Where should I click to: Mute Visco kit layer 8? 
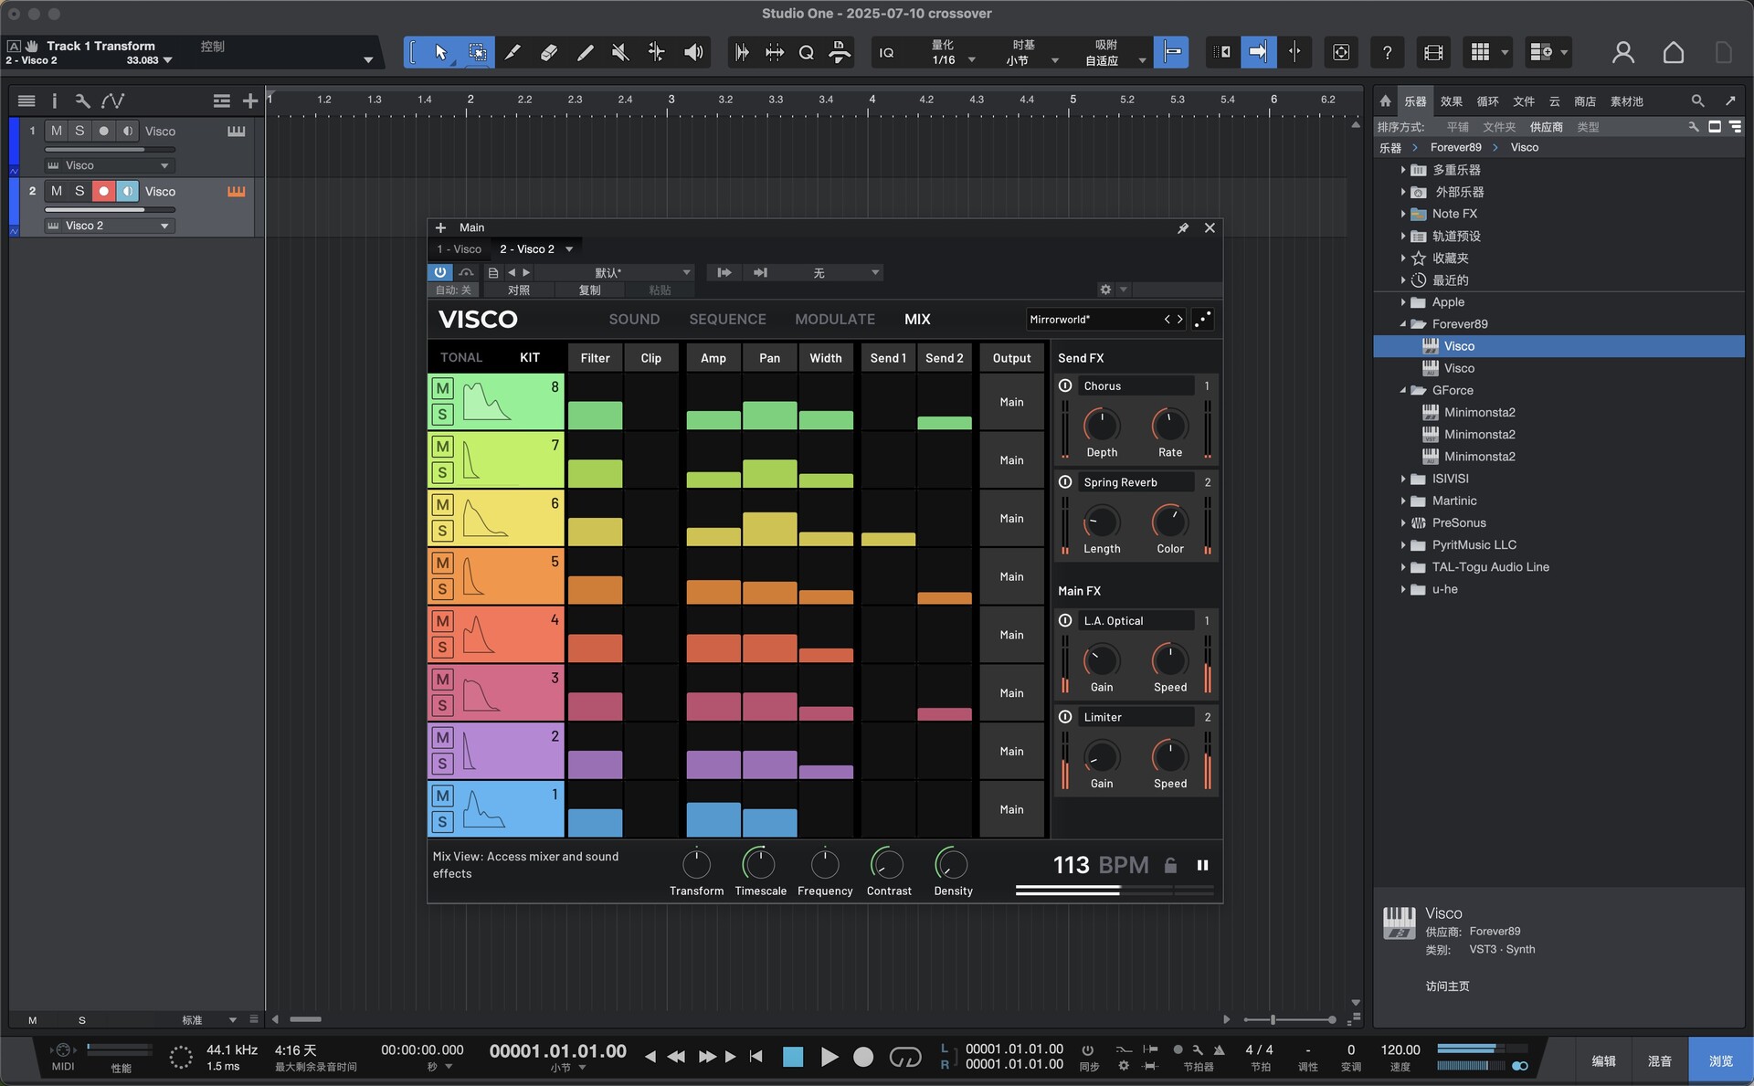click(442, 388)
